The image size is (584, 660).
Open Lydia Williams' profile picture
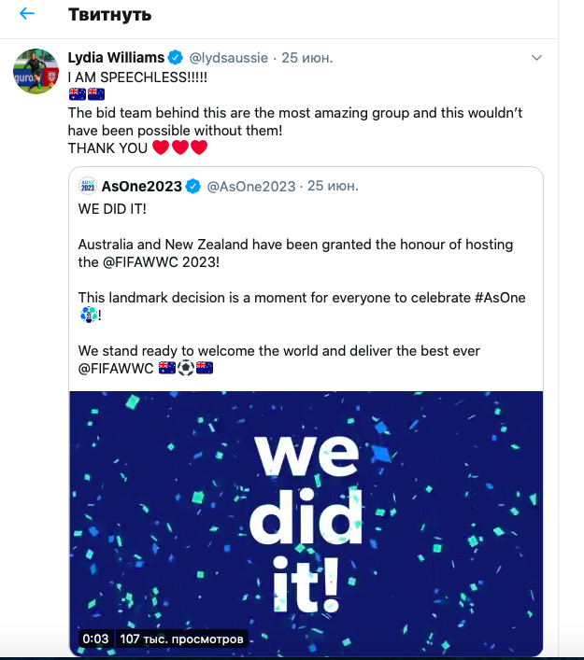coord(36,71)
